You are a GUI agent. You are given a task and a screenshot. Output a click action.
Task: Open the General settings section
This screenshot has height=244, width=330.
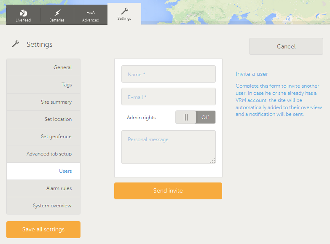43,67
